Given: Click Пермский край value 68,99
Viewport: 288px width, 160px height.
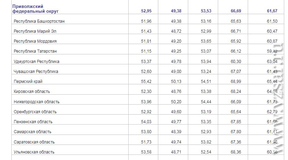Looking at the screenshot, I should point(236,82).
